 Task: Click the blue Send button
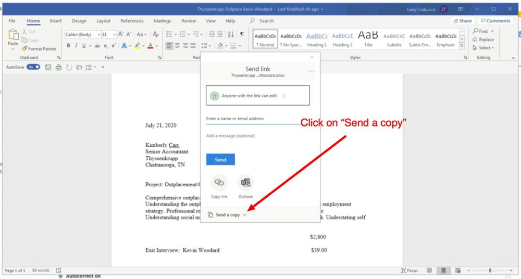[220, 159]
